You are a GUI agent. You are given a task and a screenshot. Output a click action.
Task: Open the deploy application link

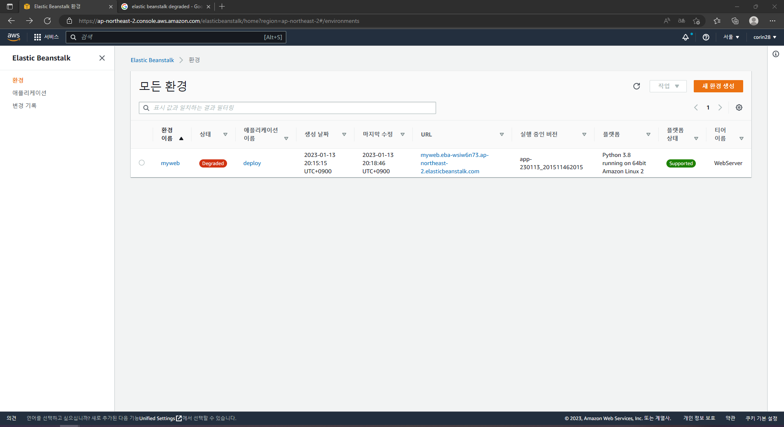pos(252,163)
